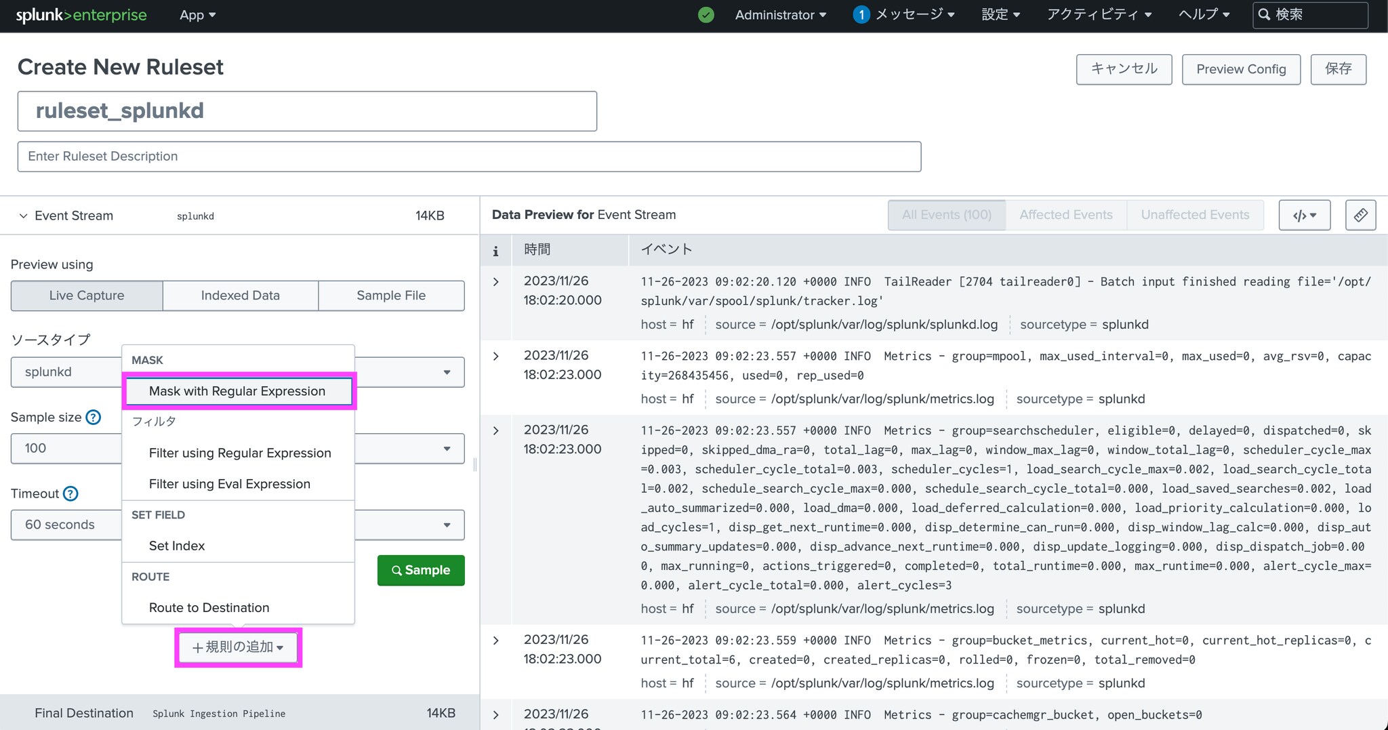The image size is (1388, 730).
Task: Click the blue message count badge
Action: [x=861, y=15]
